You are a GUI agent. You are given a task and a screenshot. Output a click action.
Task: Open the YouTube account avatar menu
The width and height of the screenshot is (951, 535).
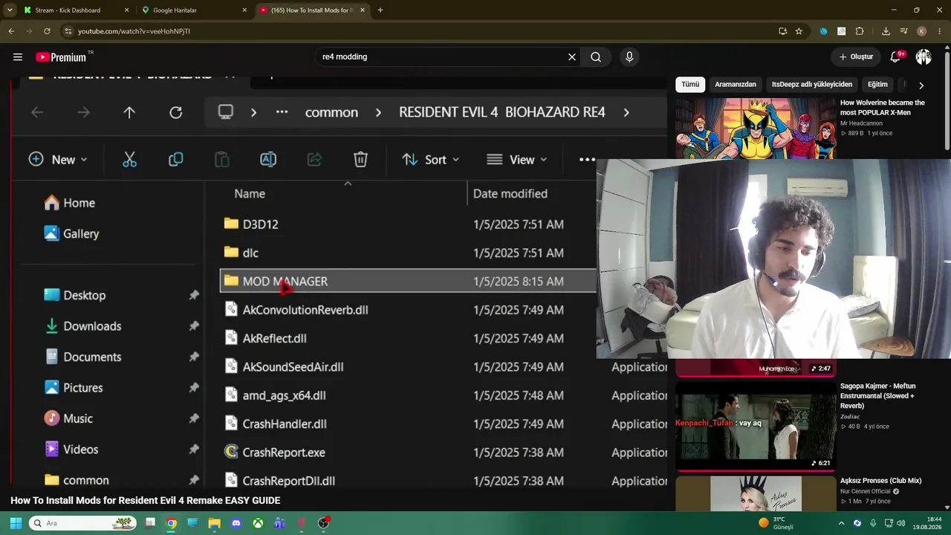(x=924, y=56)
